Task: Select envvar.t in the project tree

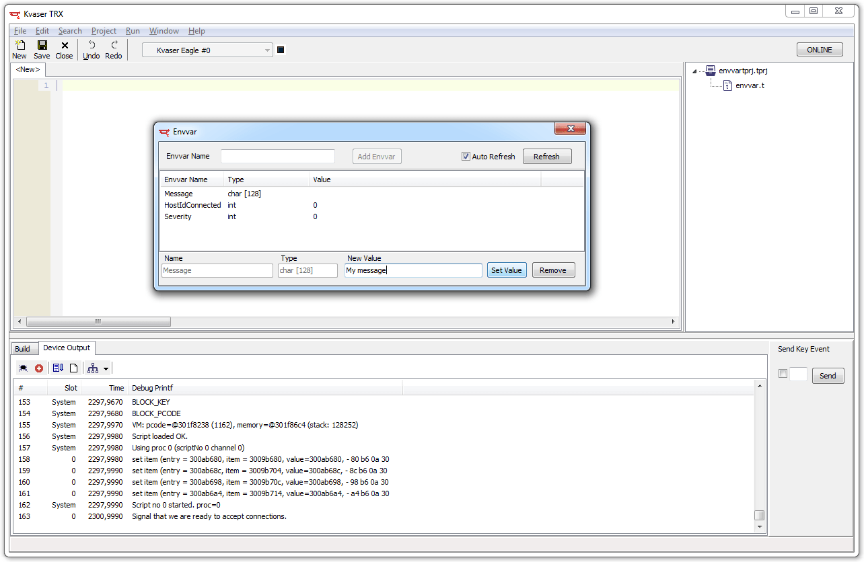Action: (750, 85)
